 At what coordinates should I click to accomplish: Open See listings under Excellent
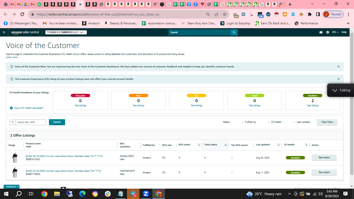point(313,105)
